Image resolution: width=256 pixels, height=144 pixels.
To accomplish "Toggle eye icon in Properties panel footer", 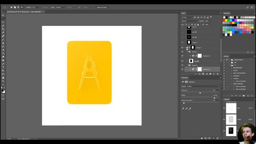I will (213, 138).
